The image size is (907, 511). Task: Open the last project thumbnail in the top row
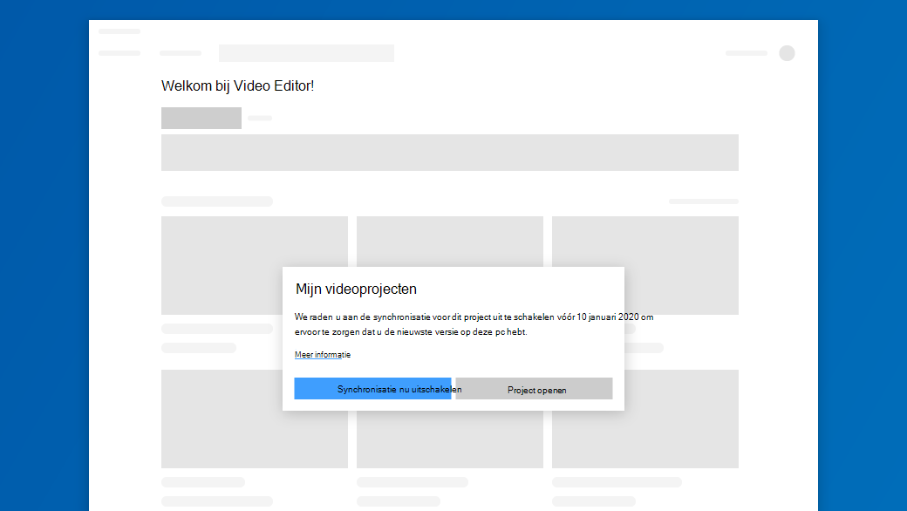pyautogui.click(x=645, y=265)
